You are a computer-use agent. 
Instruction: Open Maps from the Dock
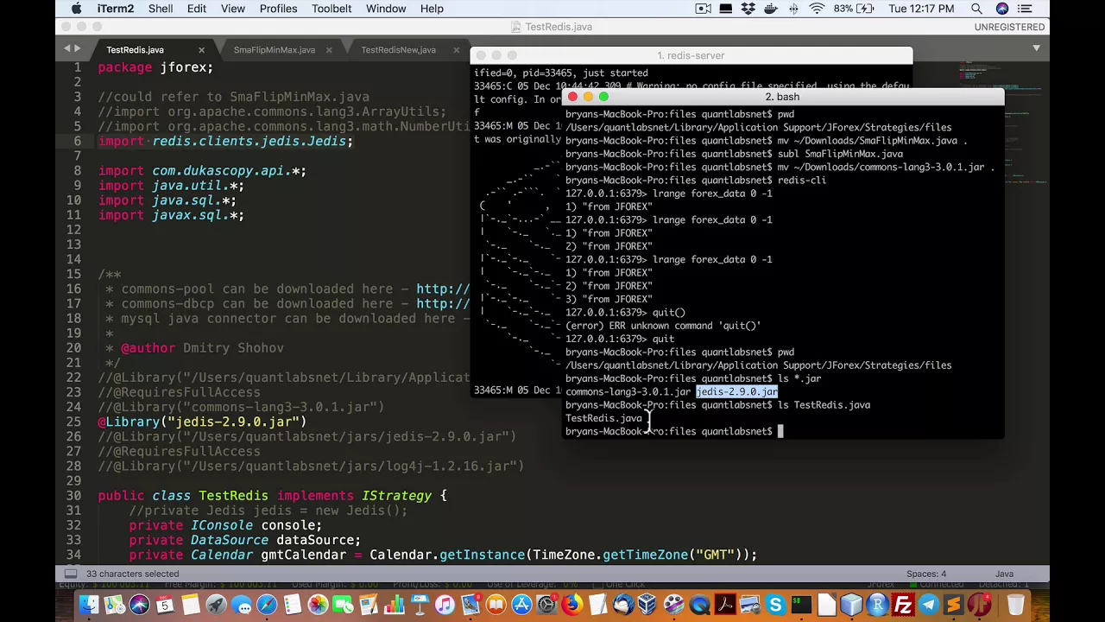114,605
